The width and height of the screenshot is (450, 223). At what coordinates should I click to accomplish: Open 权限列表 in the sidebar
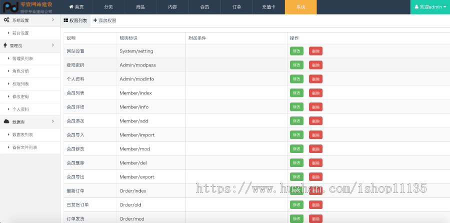pos(30,84)
